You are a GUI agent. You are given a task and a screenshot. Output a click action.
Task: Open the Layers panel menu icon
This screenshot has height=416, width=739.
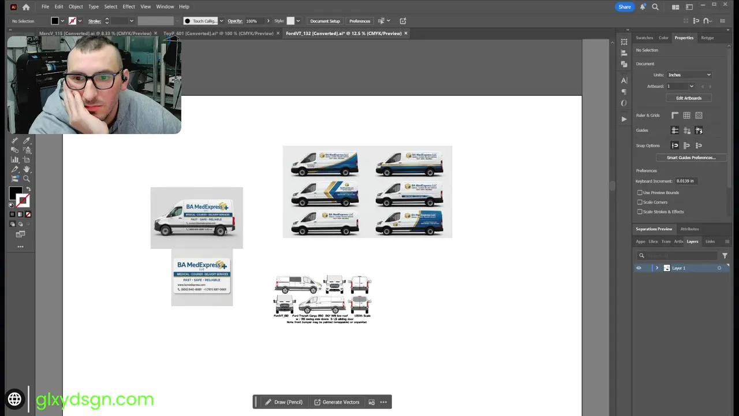pos(727,242)
